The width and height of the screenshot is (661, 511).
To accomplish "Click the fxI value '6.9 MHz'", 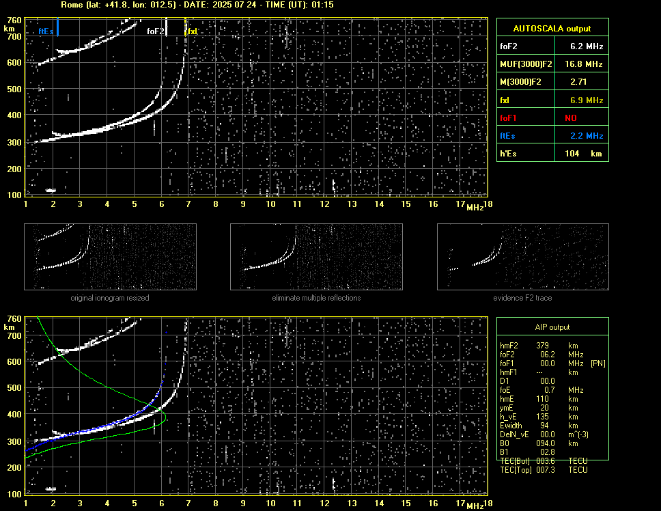I will coord(587,100).
